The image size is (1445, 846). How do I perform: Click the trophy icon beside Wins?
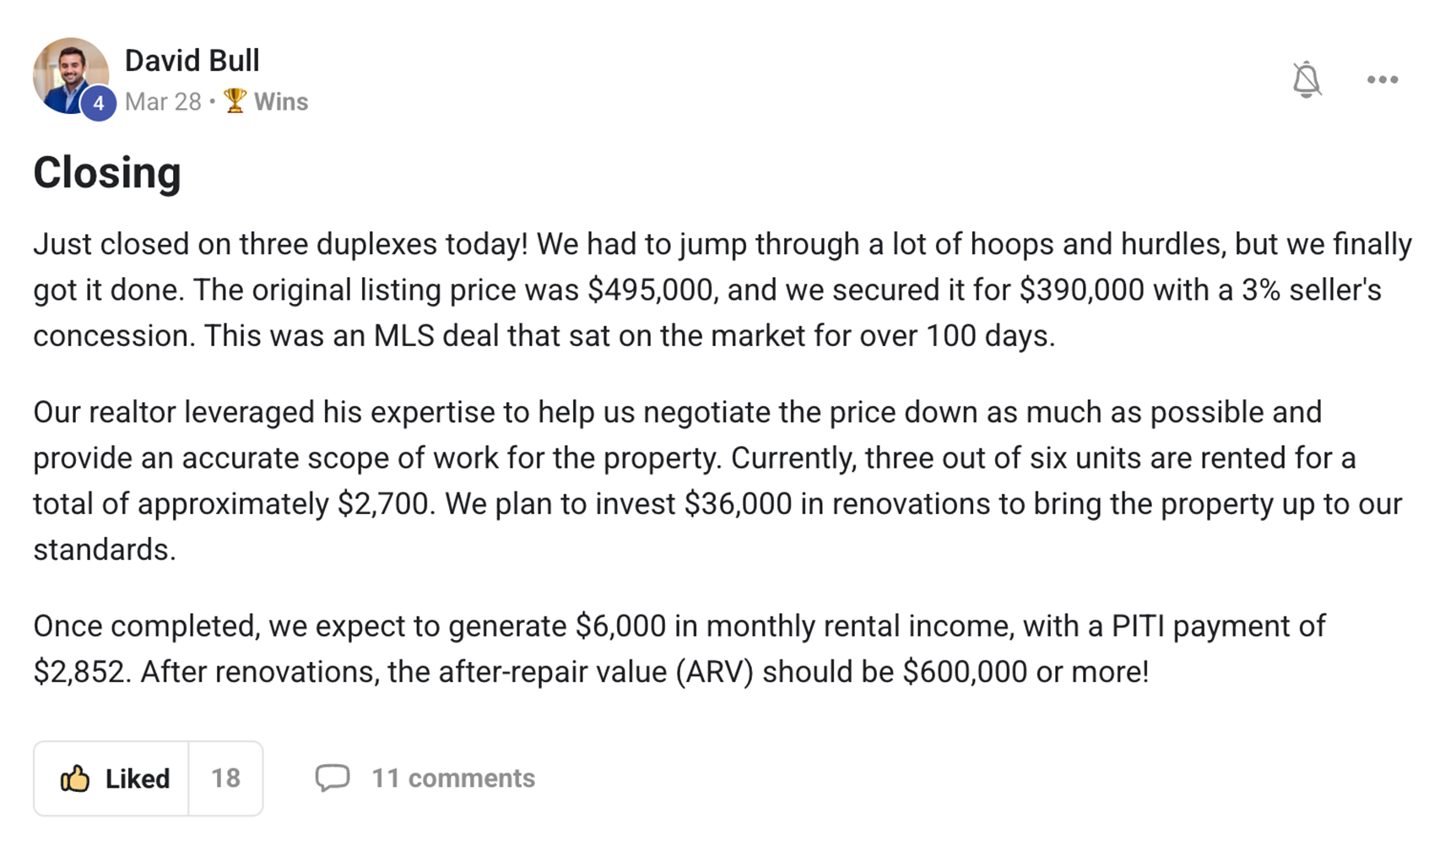click(x=235, y=101)
